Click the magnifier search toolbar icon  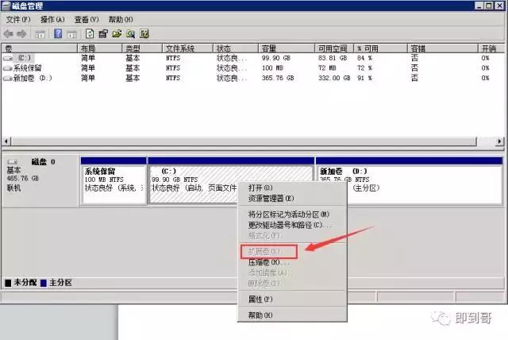point(130,33)
